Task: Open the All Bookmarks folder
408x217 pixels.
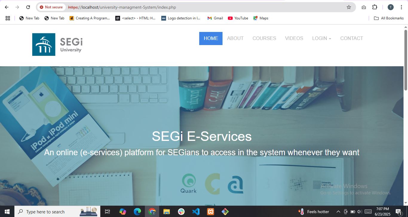Action: tap(389, 18)
